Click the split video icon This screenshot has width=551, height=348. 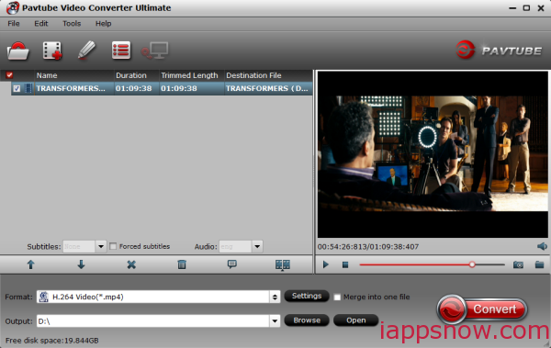(283, 264)
